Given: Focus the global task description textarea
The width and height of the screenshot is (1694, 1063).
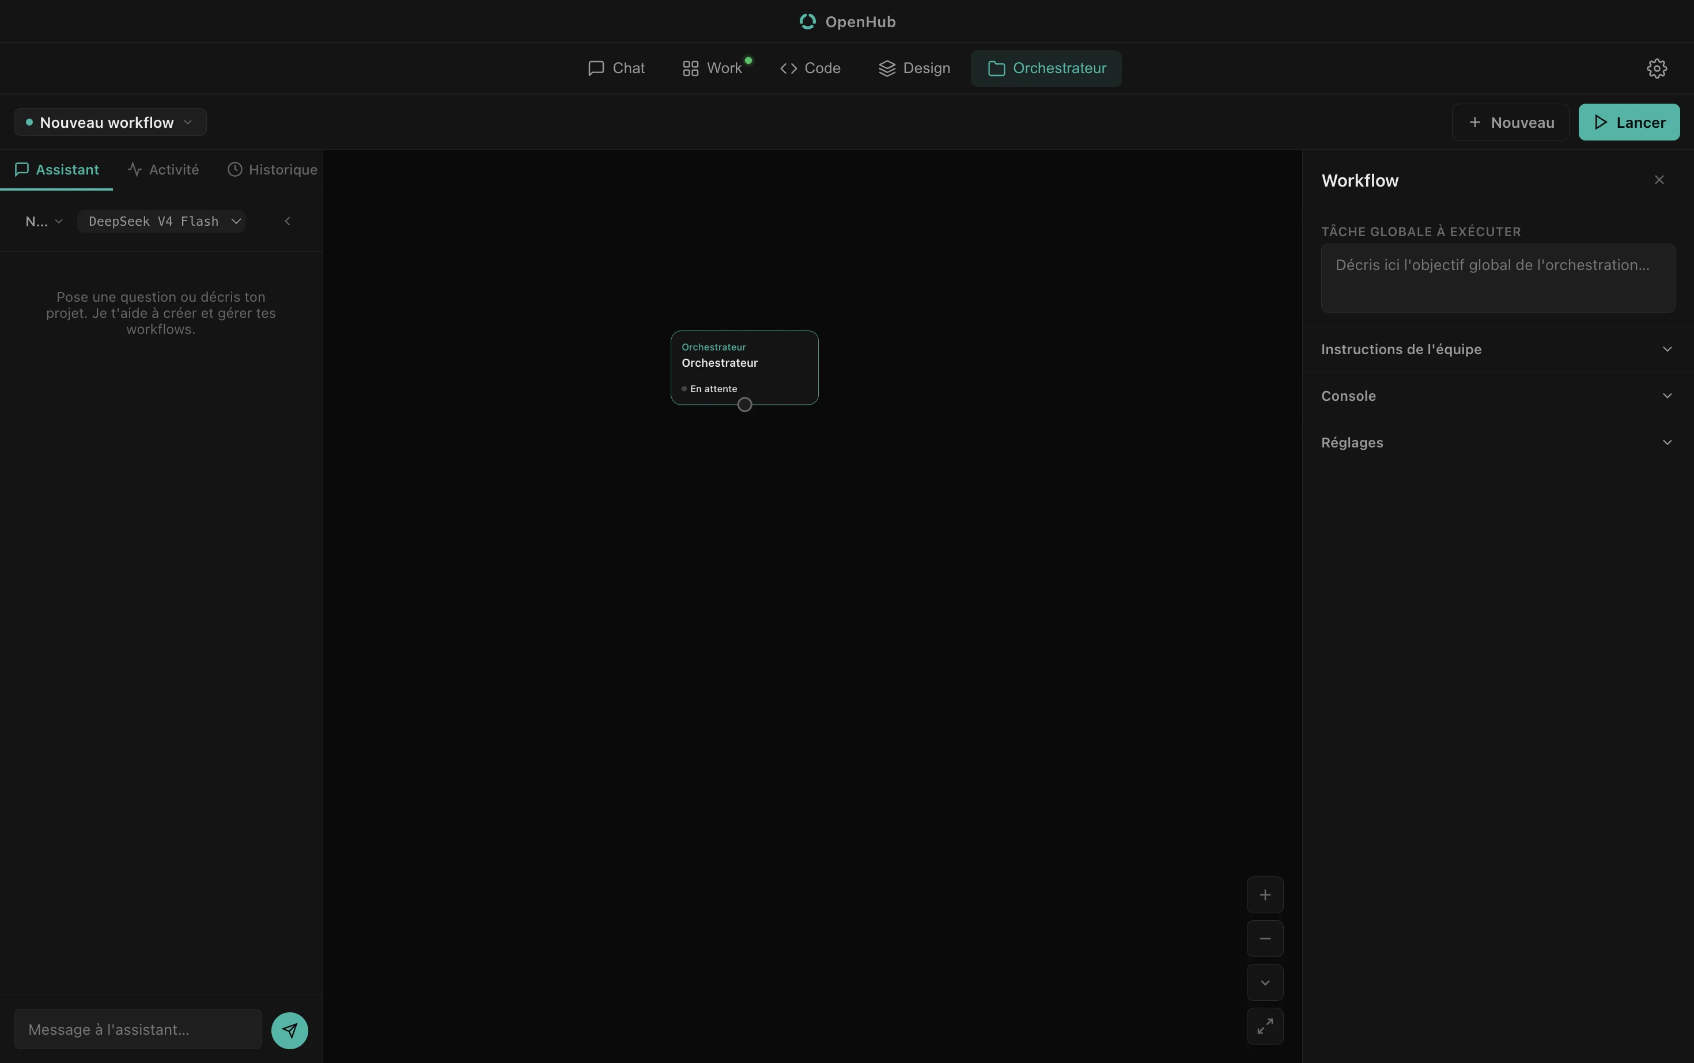Looking at the screenshot, I should click(1498, 278).
